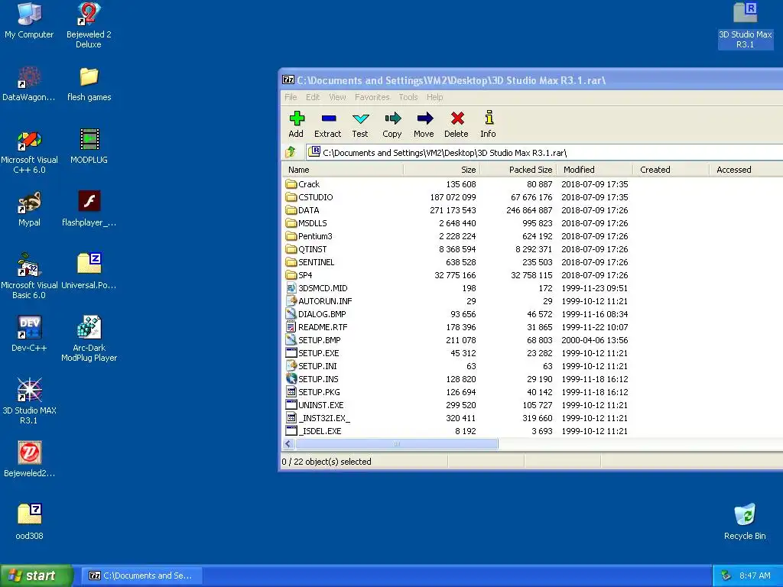Click the Copy toolbar button
The width and height of the screenshot is (783, 587).
tap(392, 125)
